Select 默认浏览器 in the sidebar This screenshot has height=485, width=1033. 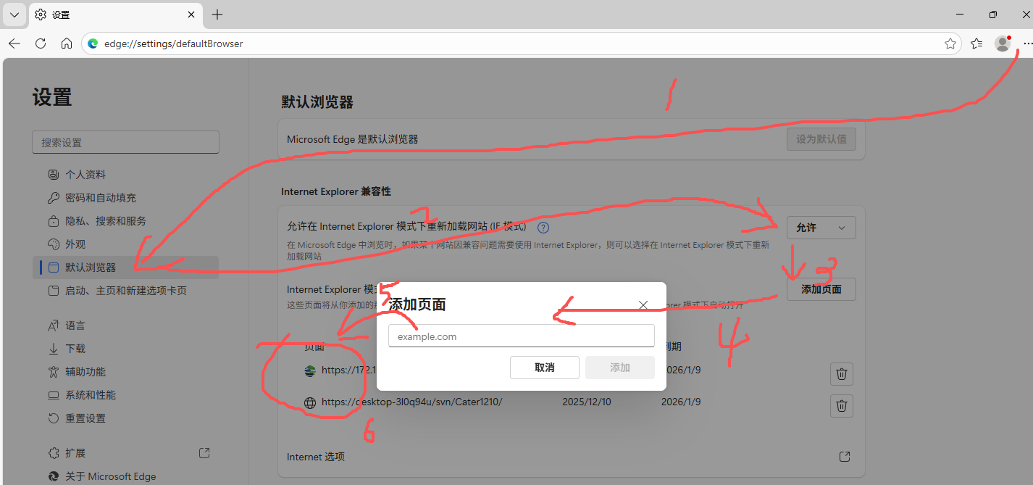pyautogui.click(x=125, y=268)
